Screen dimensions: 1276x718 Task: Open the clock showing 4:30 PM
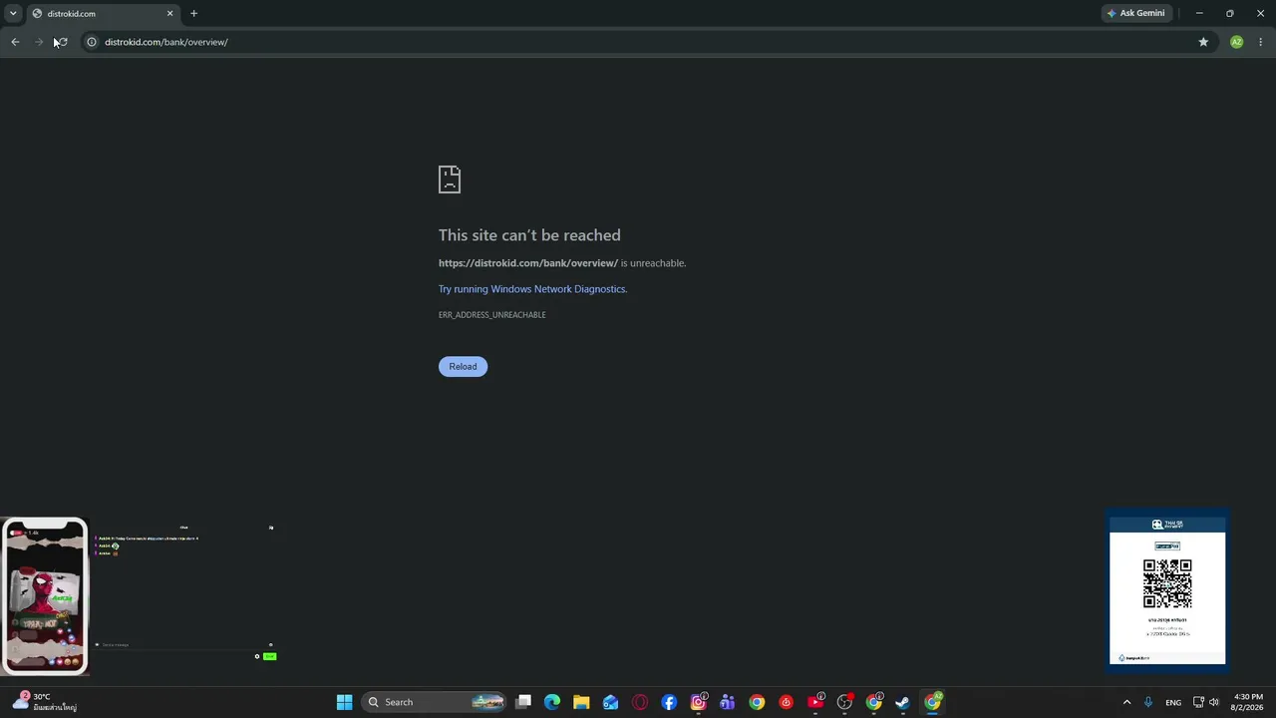click(1248, 702)
